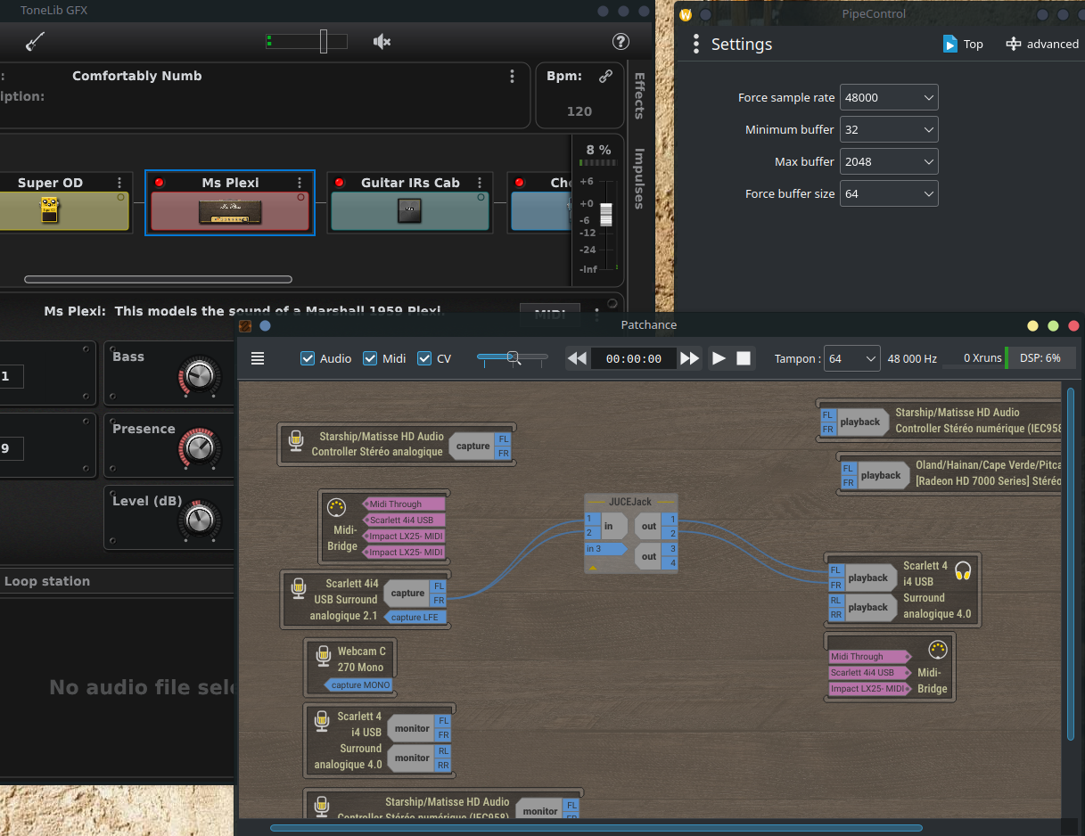Toggle the Audio checkbox in Patchance

click(x=308, y=358)
